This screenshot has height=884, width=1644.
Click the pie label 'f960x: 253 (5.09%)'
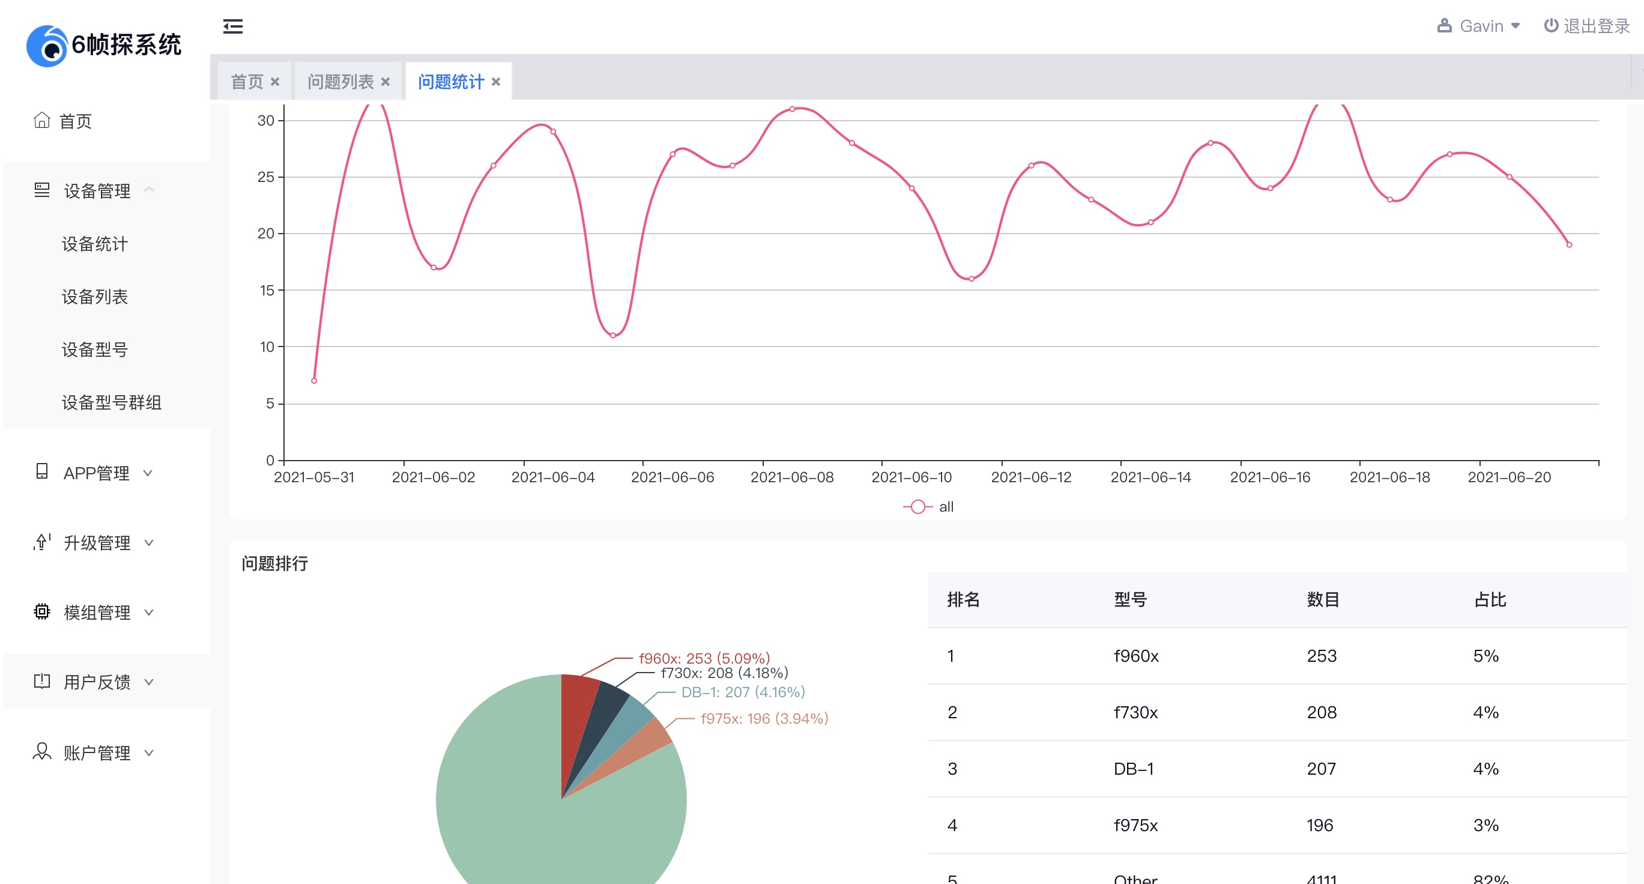click(704, 658)
